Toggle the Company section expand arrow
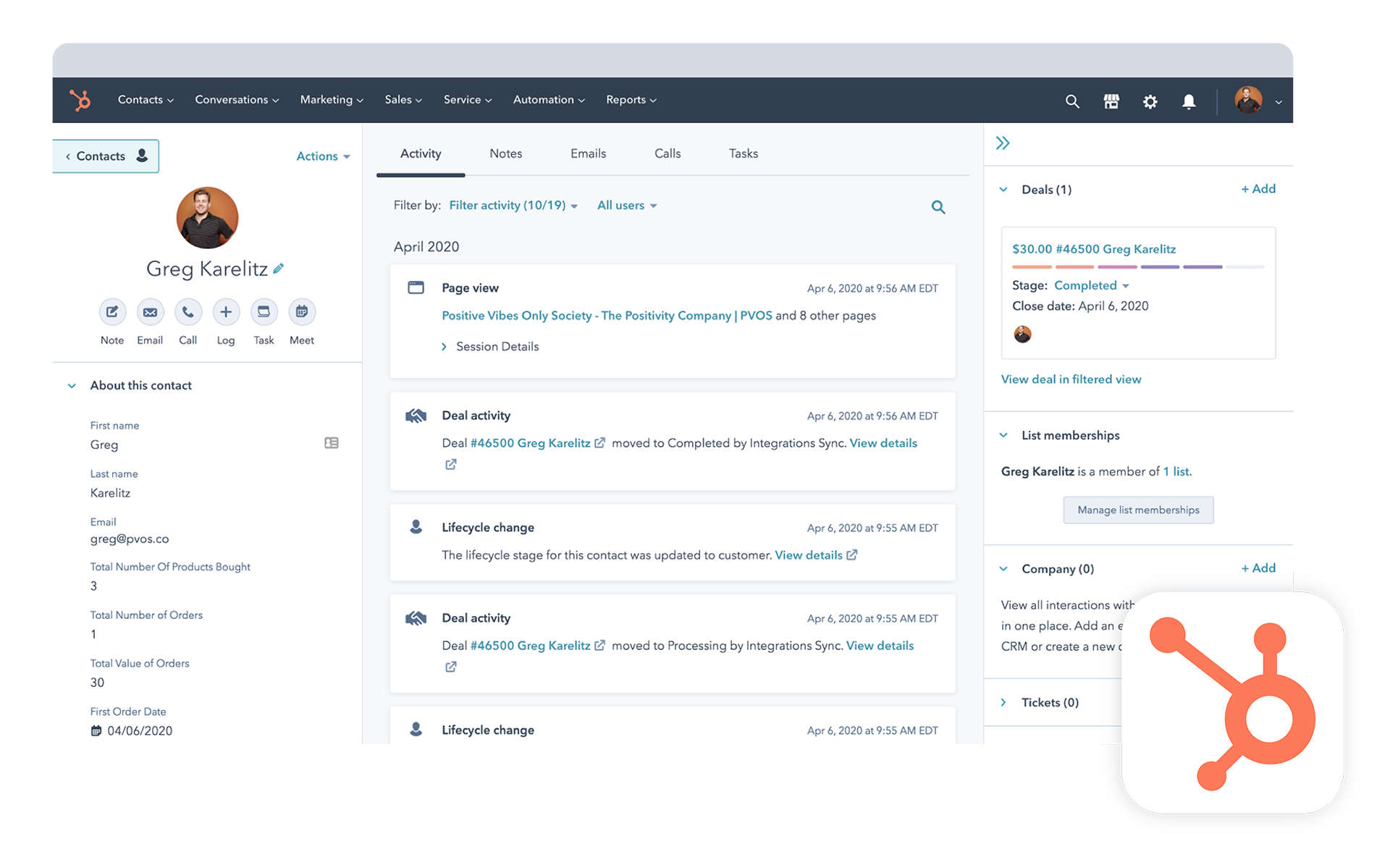Image resolution: width=1390 pixels, height=865 pixels. coord(1003,568)
